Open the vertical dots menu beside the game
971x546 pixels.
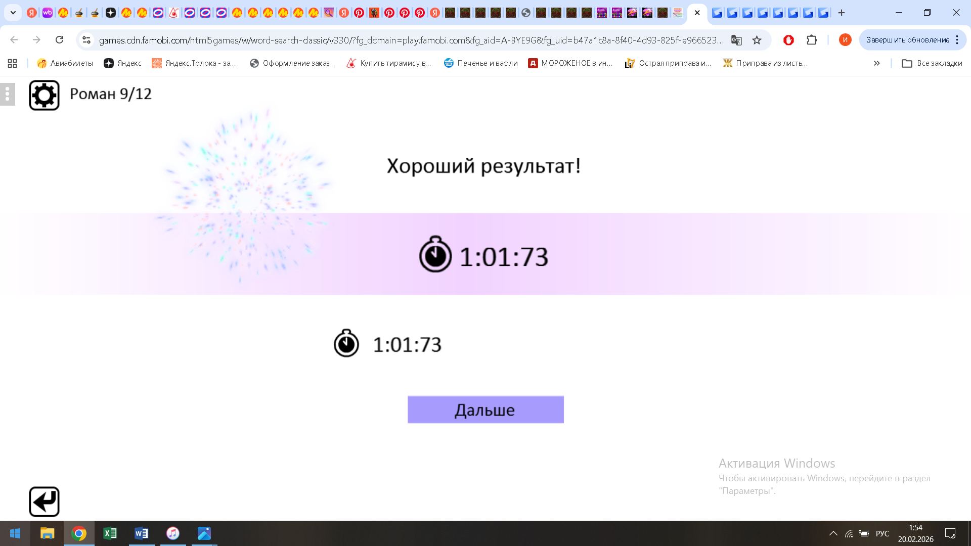[x=7, y=94]
